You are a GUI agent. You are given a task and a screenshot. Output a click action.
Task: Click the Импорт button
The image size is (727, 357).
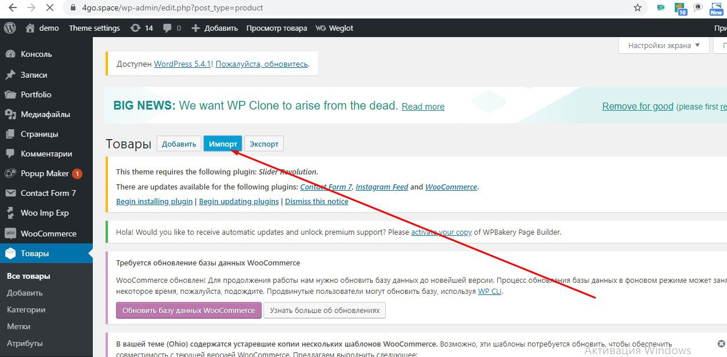[x=223, y=144]
